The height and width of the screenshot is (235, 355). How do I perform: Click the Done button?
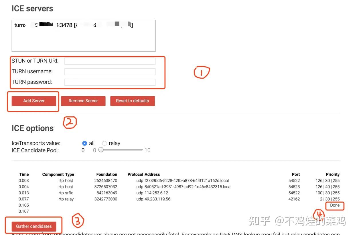click(334, 205)
